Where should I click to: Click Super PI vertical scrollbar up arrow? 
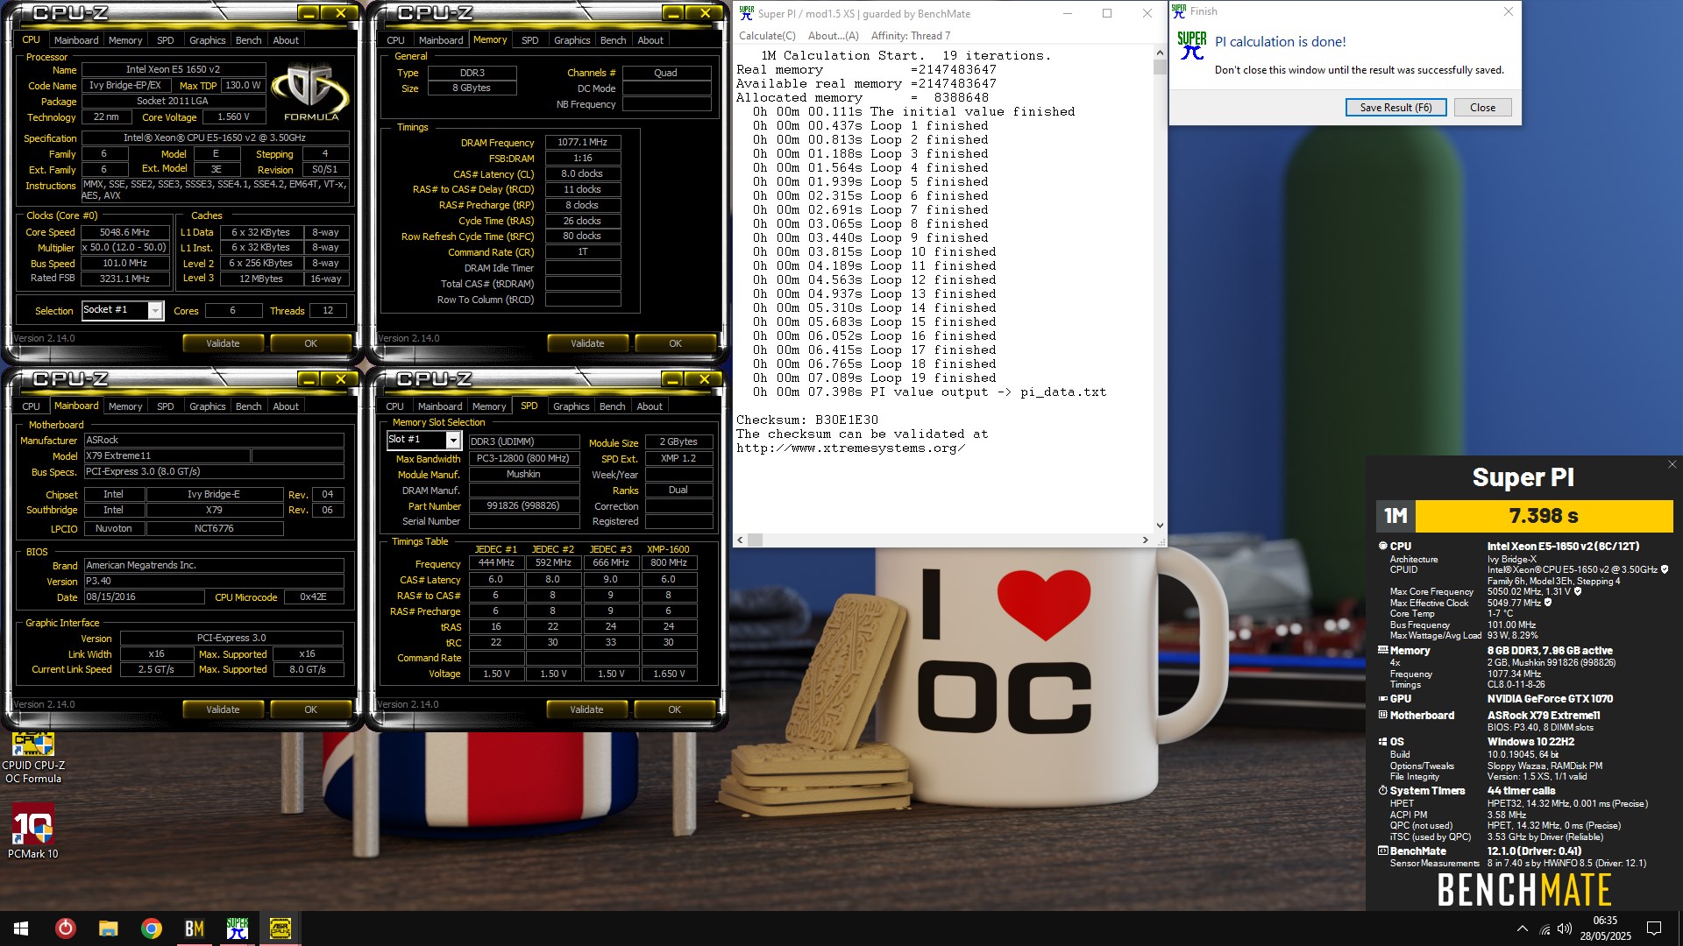pos(1160,53)
